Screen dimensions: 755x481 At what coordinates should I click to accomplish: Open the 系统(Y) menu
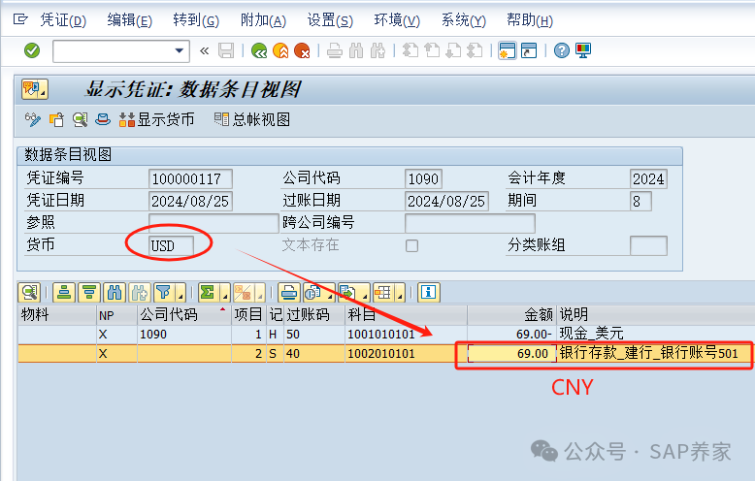coord(464,19)
